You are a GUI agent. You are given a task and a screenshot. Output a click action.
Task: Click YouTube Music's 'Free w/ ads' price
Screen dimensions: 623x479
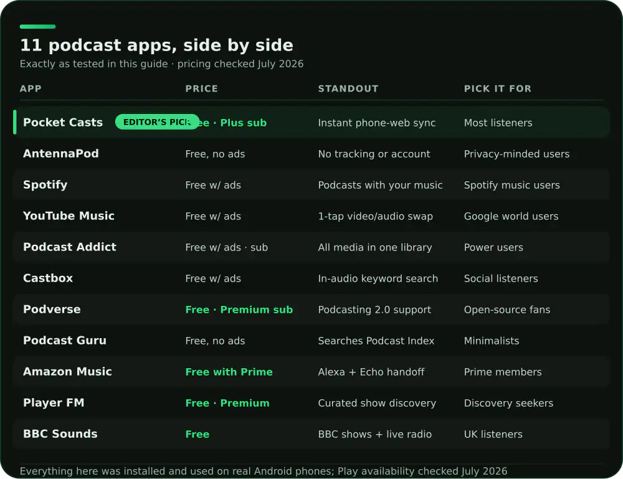click(x=213, y=217)
